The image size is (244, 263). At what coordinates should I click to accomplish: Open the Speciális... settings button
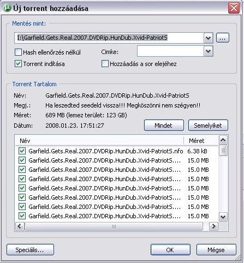[x=30, y=250]
